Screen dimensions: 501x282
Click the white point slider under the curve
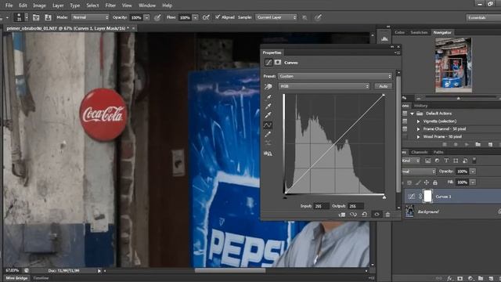(384, 197)
